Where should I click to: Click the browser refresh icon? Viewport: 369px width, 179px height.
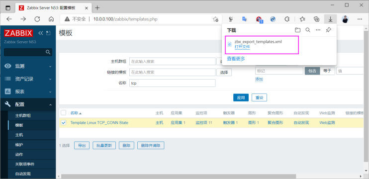coord(37,19)
